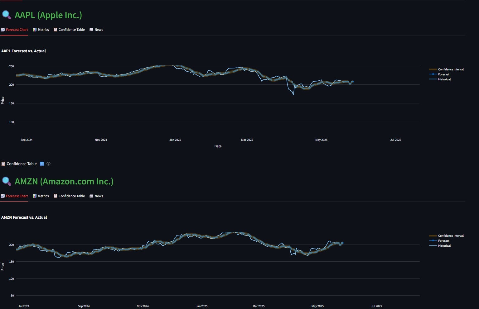
Task: Open the News tab under AAPL
Action: click(96, 30)
